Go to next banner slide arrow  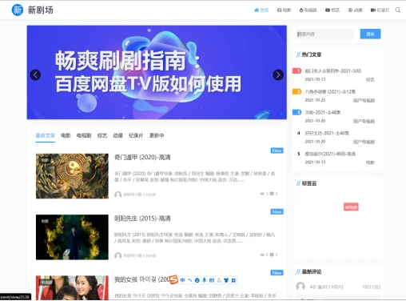[x=278, y=74]
